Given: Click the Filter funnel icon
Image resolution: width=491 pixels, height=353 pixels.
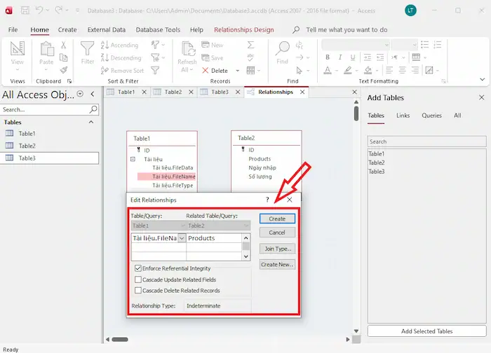Looking at the screenshot, I should click(88, 49).
